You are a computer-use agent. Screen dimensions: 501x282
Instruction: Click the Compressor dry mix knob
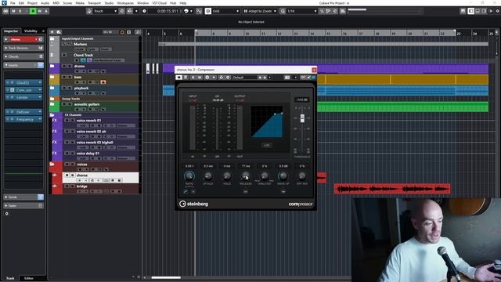point(301,175)
